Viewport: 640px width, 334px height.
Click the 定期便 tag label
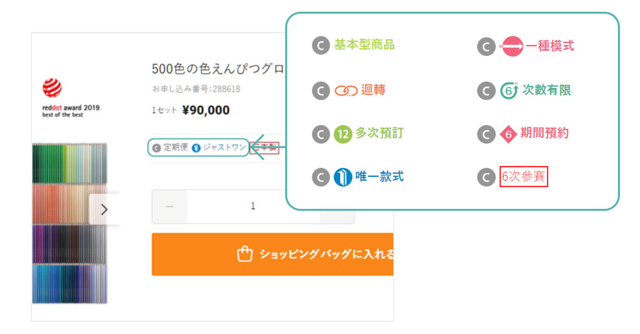(170, 147)
